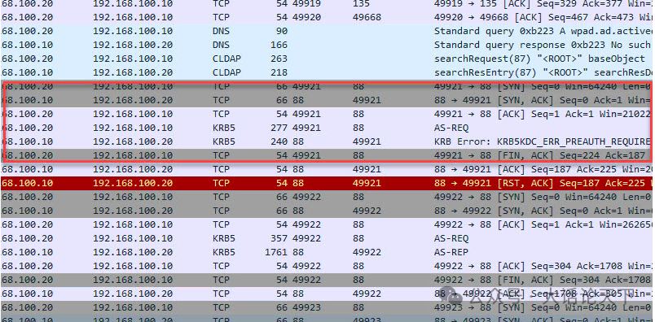Select the KRB Error PREAUTH_REQUIRED packet row
The image size is (655, 322).
click(x=327, y=141)
